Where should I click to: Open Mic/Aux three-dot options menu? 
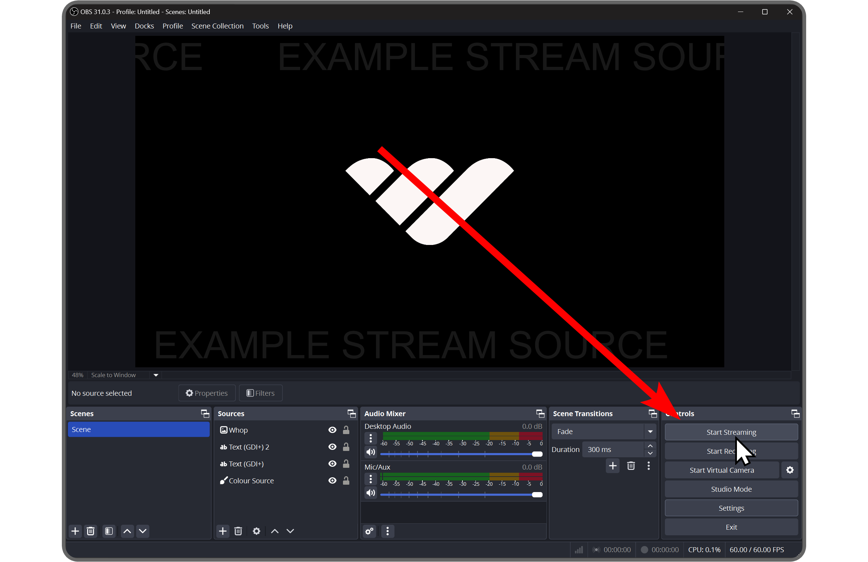point(370,478)
